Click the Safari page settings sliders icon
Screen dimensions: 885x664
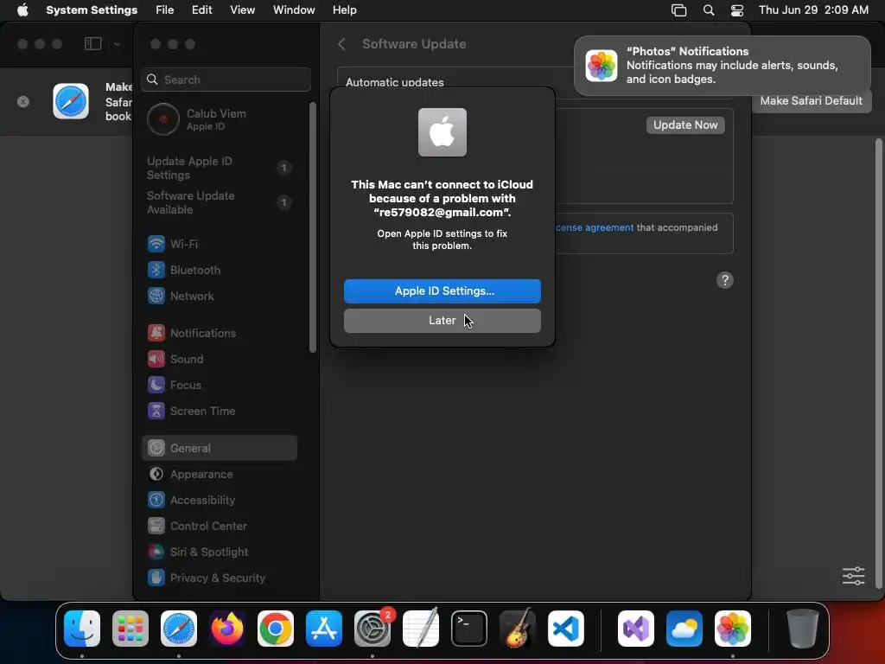point(853,576)
